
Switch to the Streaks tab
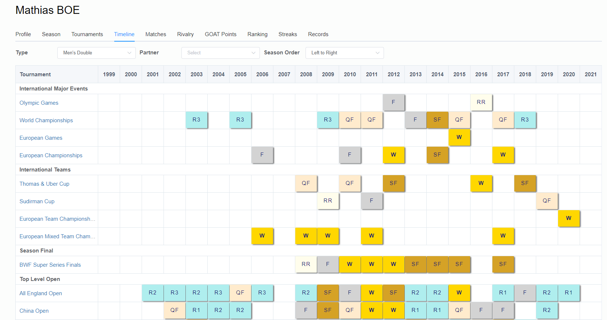[x=288, y=34]
